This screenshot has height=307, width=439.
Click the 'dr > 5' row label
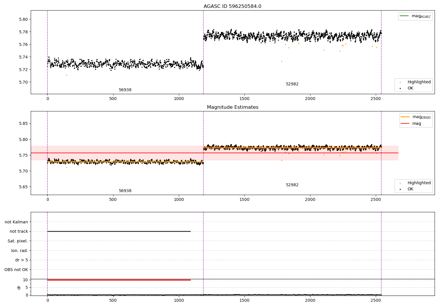22,260
